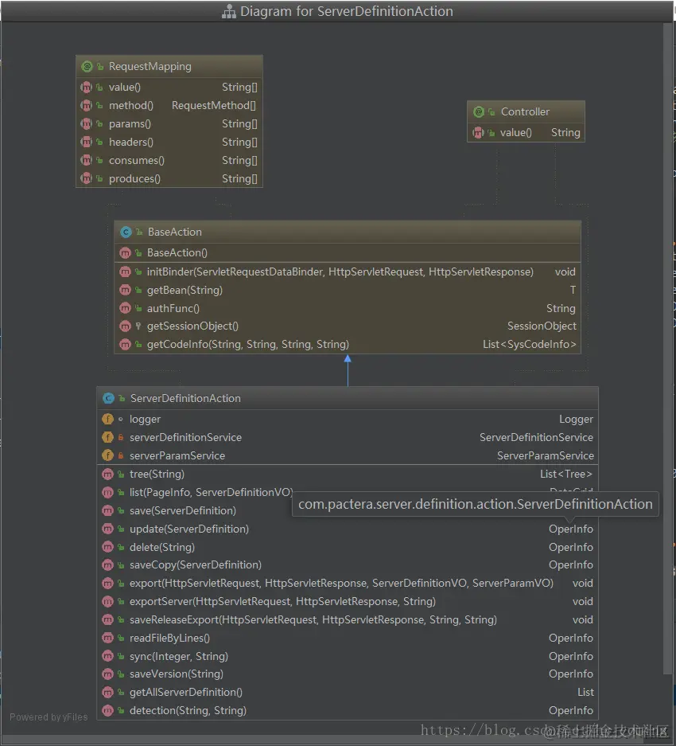Select the getCodeInfo method text

pos(247,345)
